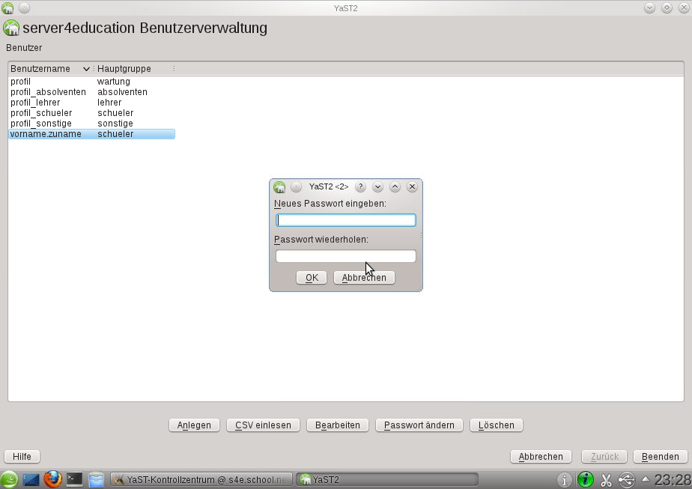Viewport: 692px width, 489px height.
Task: Click the YaST2 <2> dialog window menu icon
Action: (x=279, y=187)
